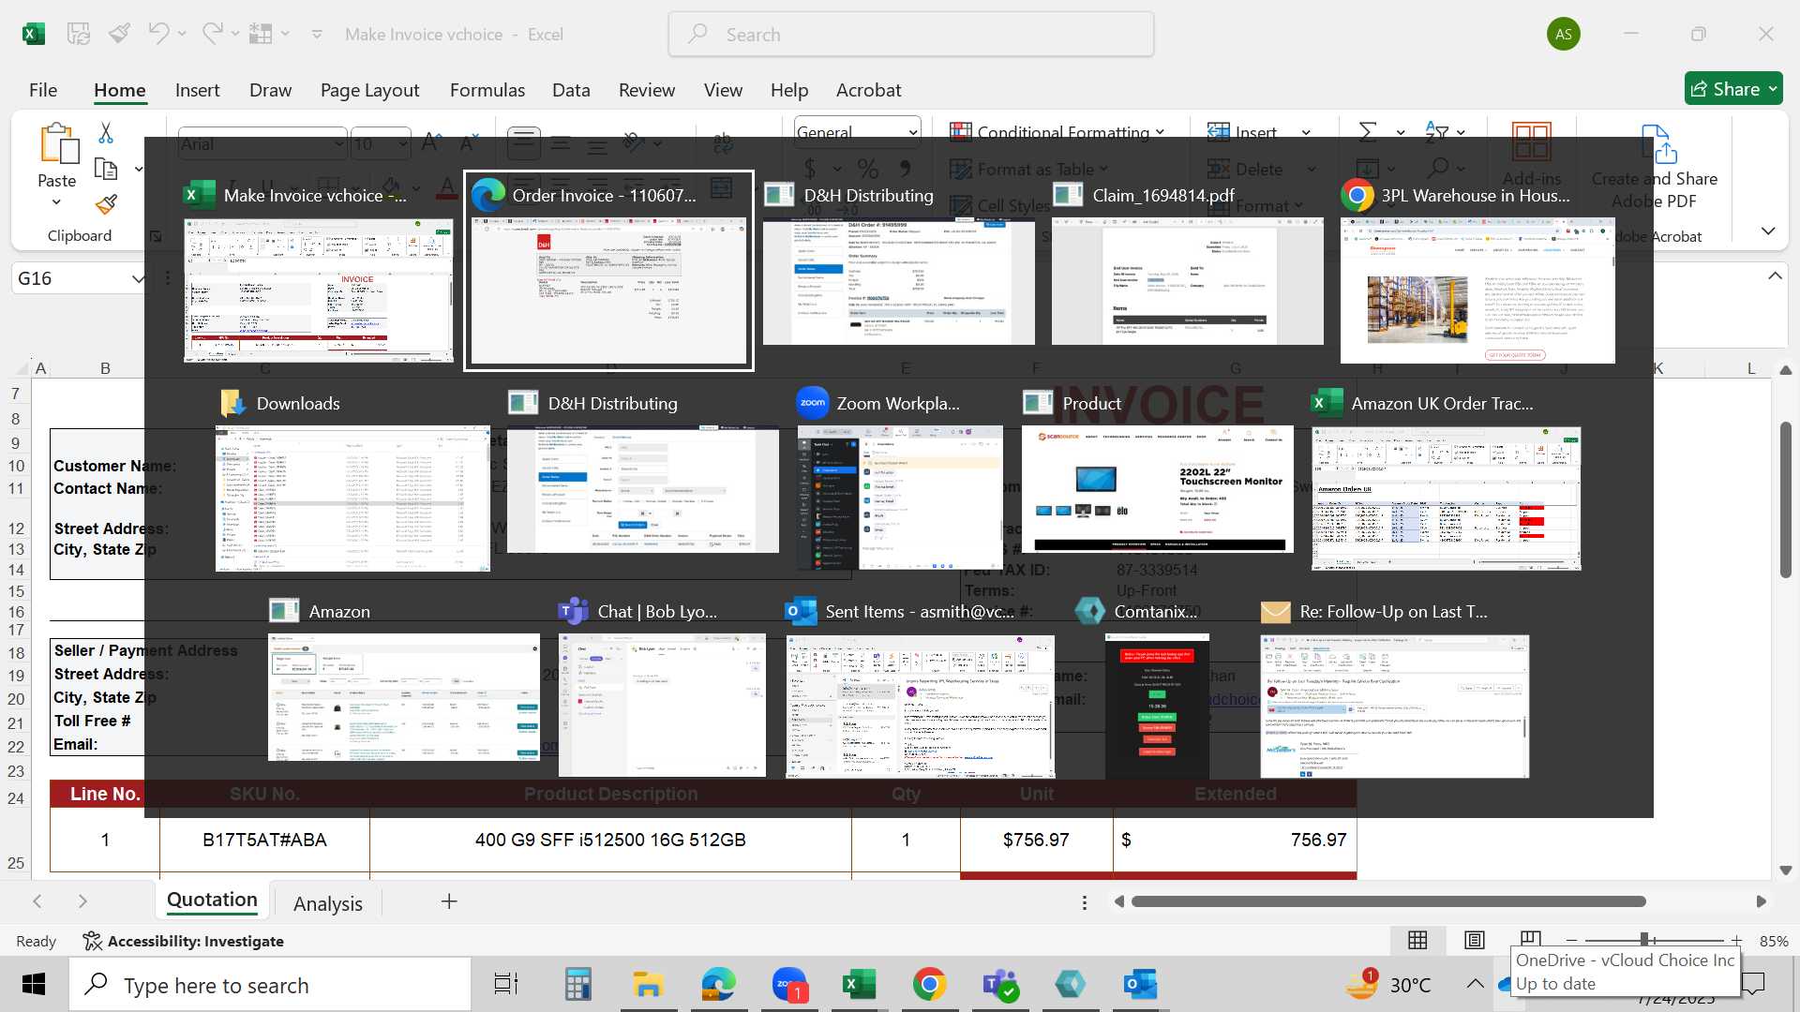Click the Add-ins icon in ribbon

coord(1531,142)
